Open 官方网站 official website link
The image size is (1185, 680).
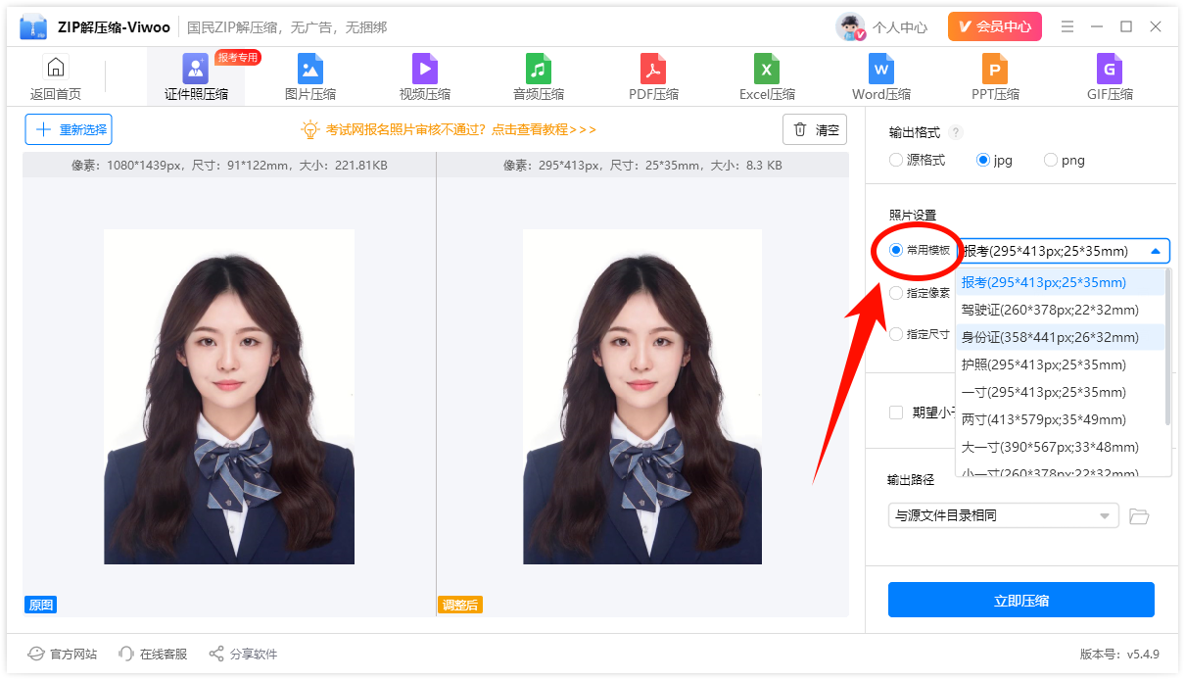click(x=63, y=654)
